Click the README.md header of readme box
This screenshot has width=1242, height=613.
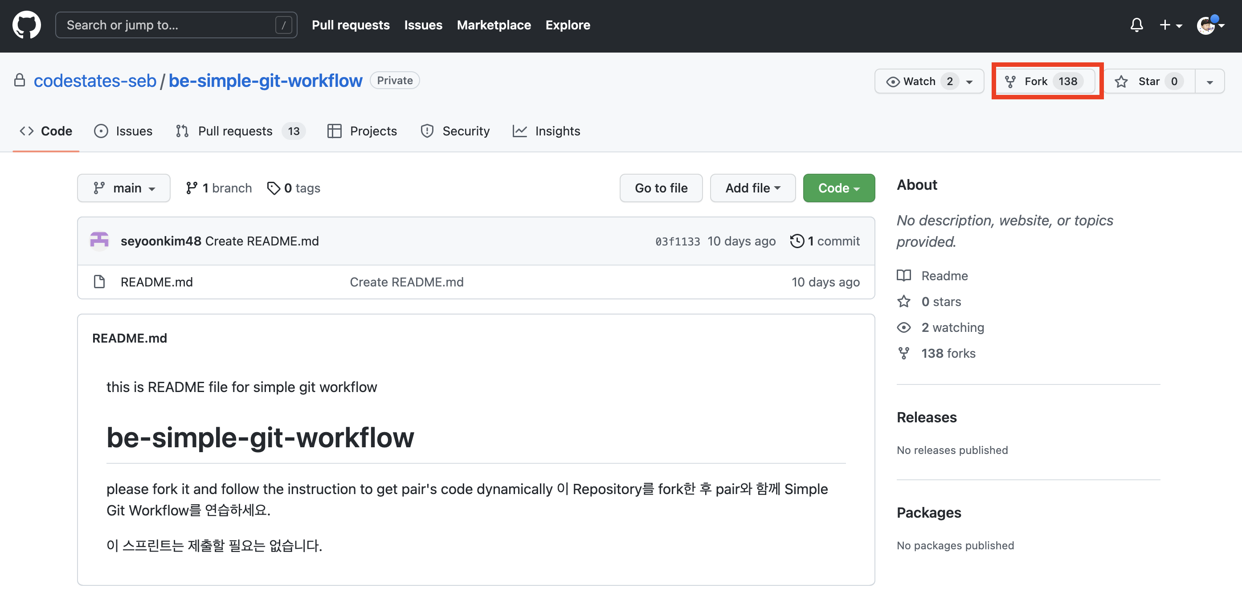pos(129,338)
